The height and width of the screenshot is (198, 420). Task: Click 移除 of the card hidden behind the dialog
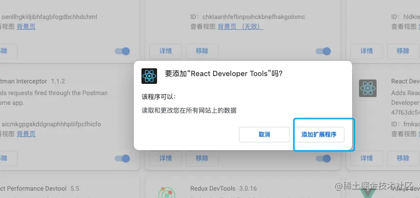202,159
